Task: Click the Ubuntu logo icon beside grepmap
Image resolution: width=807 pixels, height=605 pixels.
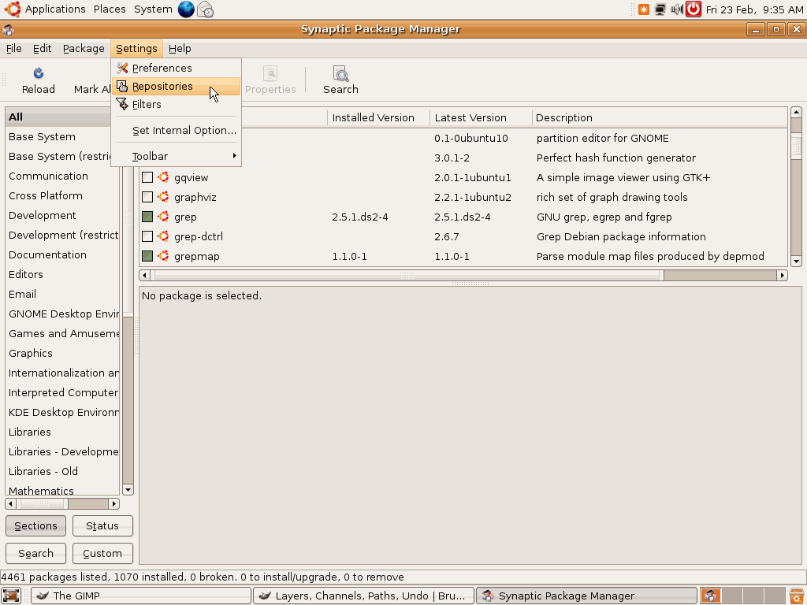Action: 163,256
